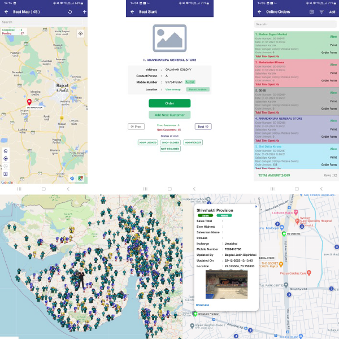Select the NO INTEREST visit status
339x339 pixels.
point(193,142)
